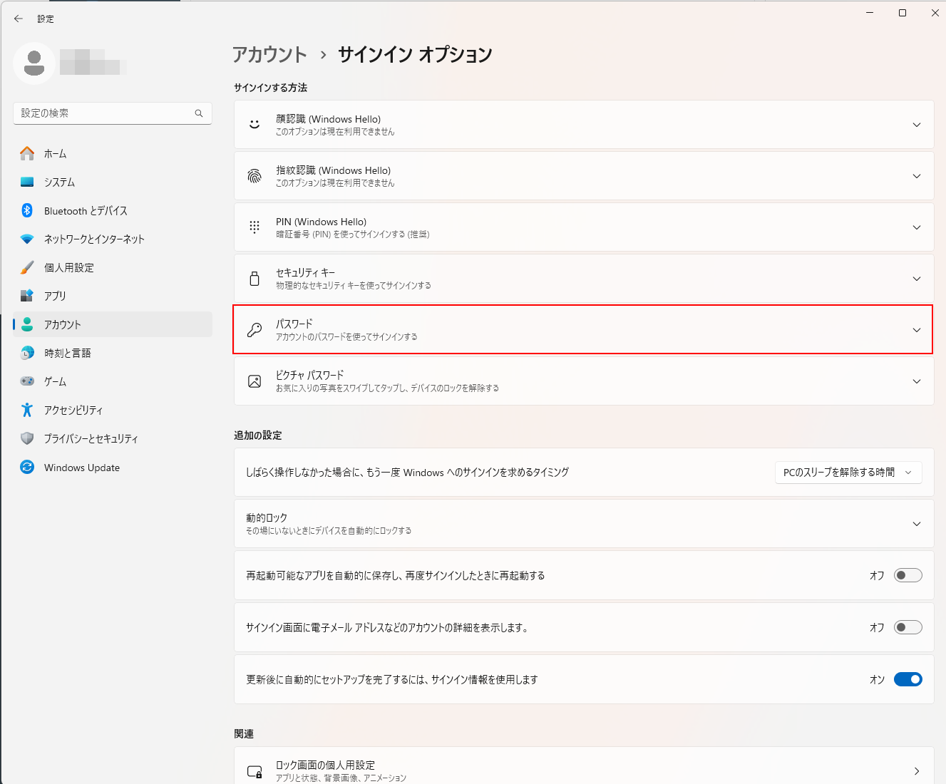Expand the 指紋認識 (Windows Hello) chevron
Image resolution: width=946 pixels, height=784 pixels.
(917, 176)
